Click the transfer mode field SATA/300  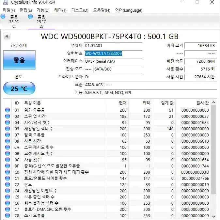pyautogui.click(x=113, y=69)
